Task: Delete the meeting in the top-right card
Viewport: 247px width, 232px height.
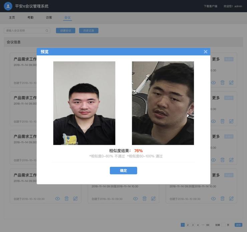Action: click(x=222, y=83)
